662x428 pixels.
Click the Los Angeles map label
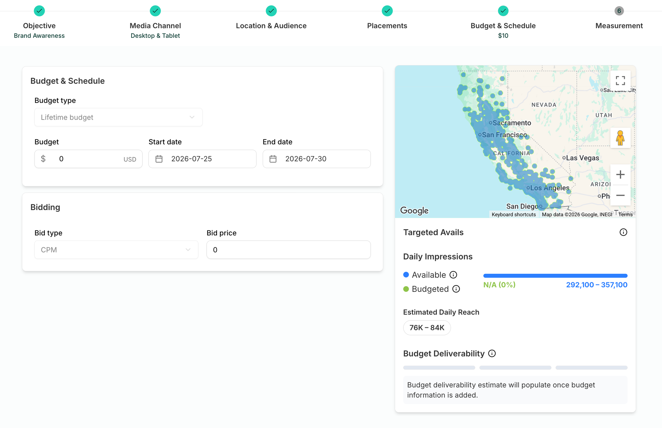pyautogui.click(x=549, y=188)
